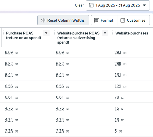This screenshot has width=153, height=137.
Task: Click Website purchase ROAS value 6.56
Action: point(60,86)
